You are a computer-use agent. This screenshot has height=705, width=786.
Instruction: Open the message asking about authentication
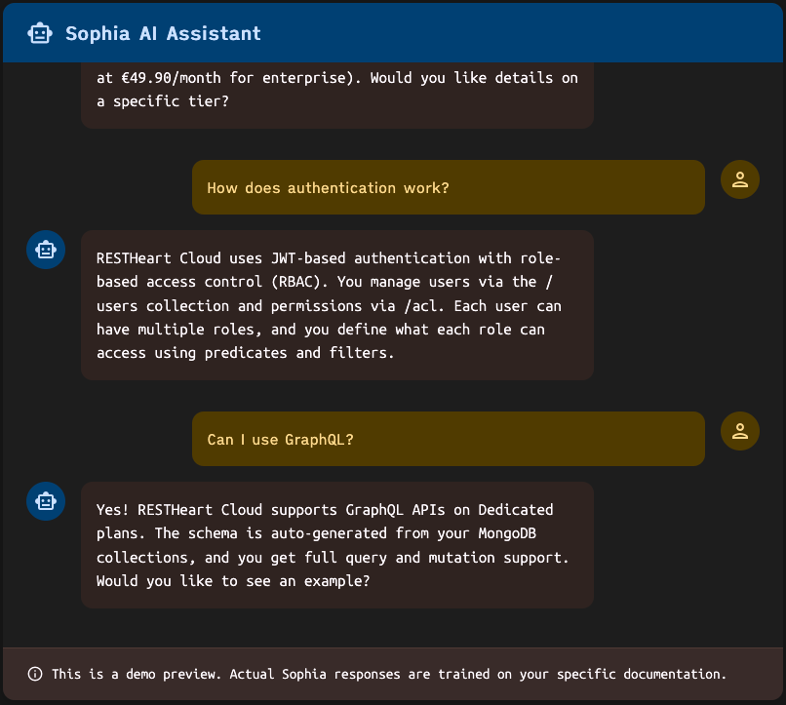448,187
